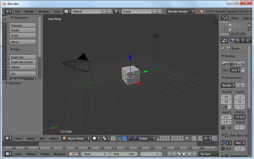
Task: Toggle use preview range clock button
Action: point(71,154)
